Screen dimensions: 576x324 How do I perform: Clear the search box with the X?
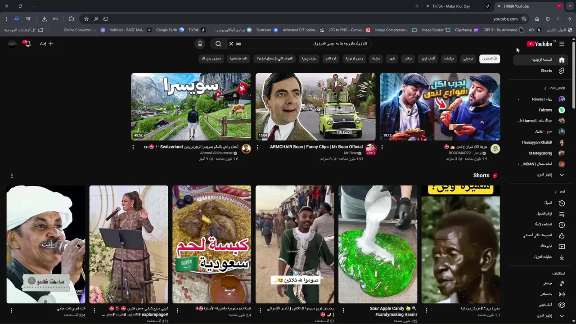click(x=231, y=44)
